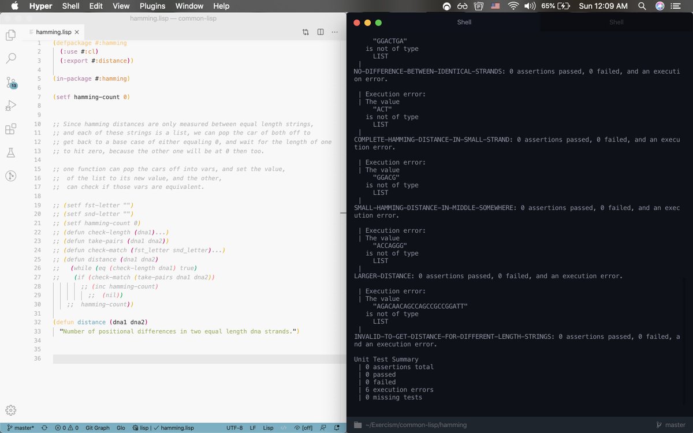Viewport: 693px width, 433px height.
Task: Select the first Shell tab in Hyper
Action: tap(464, 23)
